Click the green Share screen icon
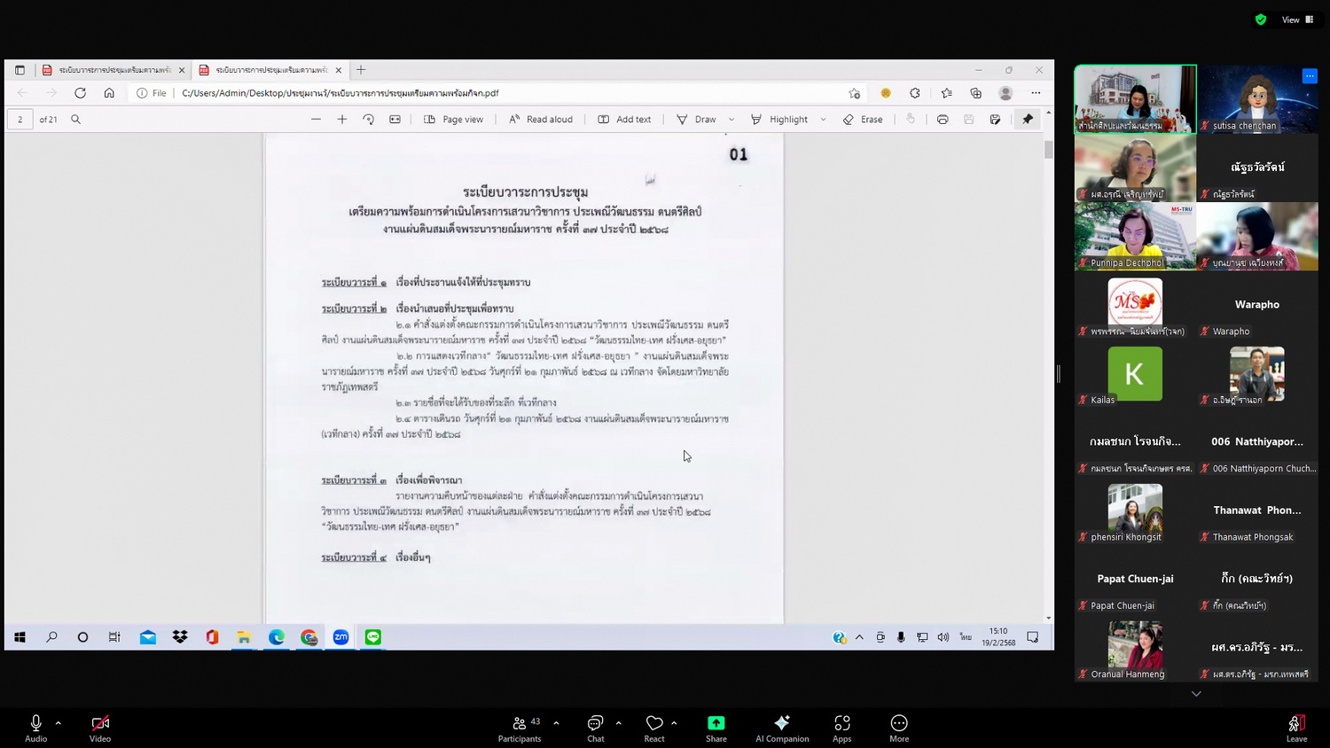 (716, 724)
